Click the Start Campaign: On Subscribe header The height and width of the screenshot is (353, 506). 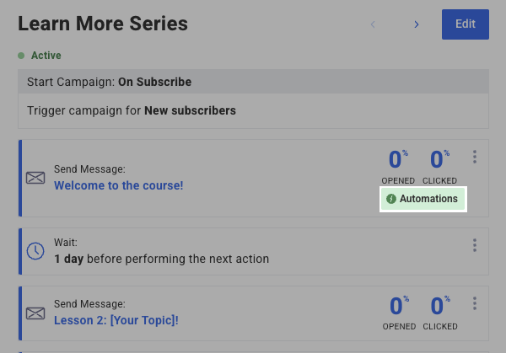pos(109,82)
